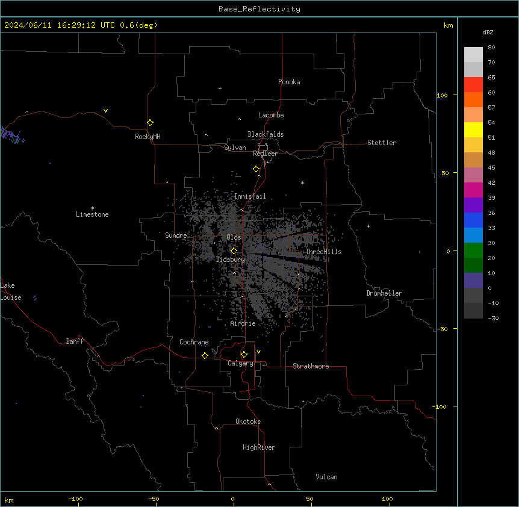Click the Banff label
This screenshot has width=519, height=507.
pos(75,341)
